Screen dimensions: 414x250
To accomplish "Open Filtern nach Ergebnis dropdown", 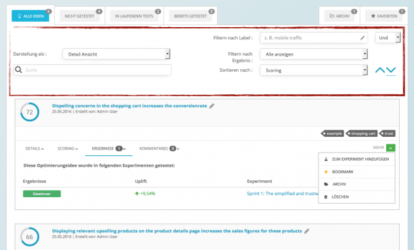I will point(314,54).
